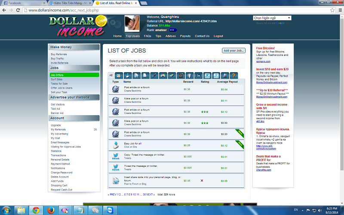Open the Chrome menu hamburger icon

(340, 10)
